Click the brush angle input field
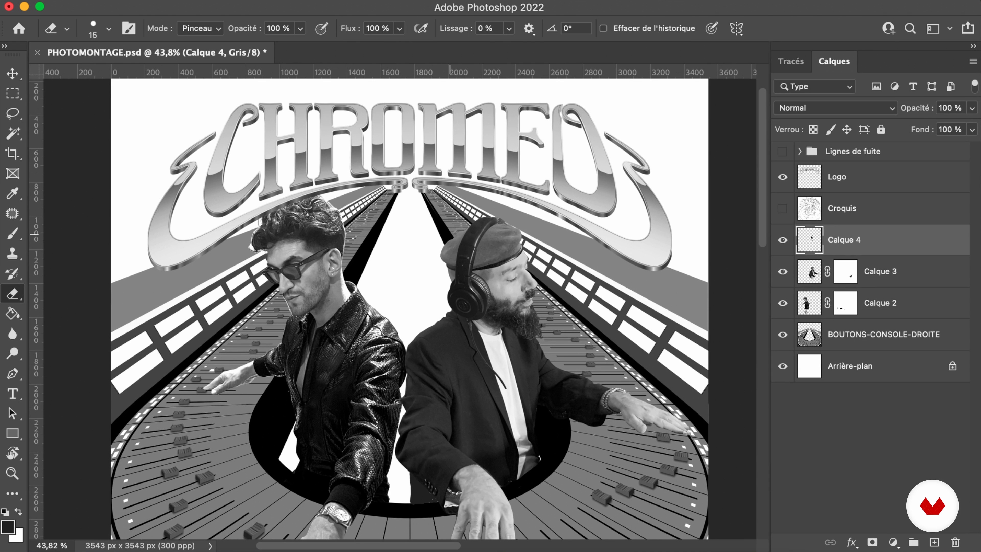The width and height of the screenshot is (981, 552). click(576, 28)
